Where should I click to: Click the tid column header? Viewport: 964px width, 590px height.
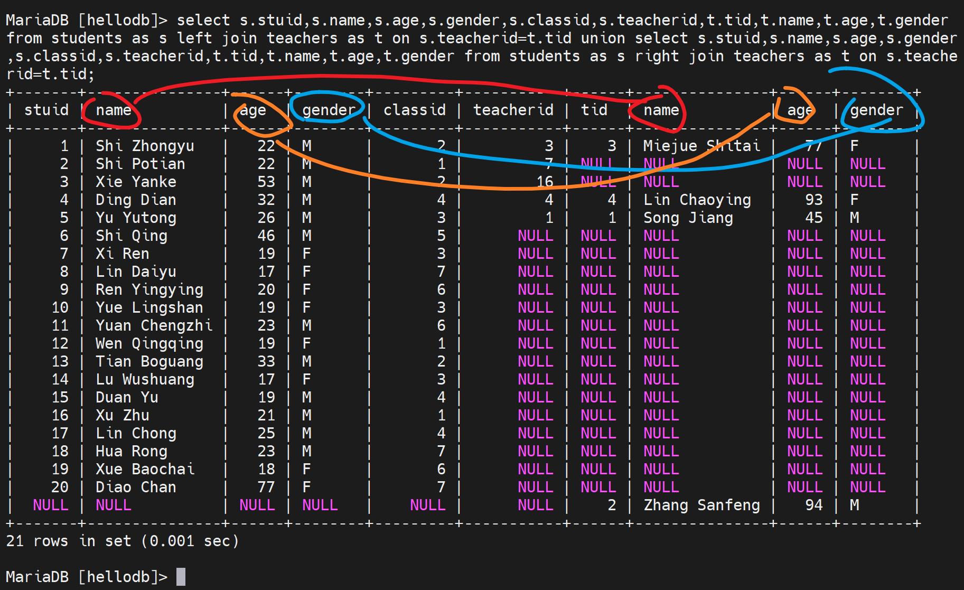pyautogui.click(x=594, y=110)
